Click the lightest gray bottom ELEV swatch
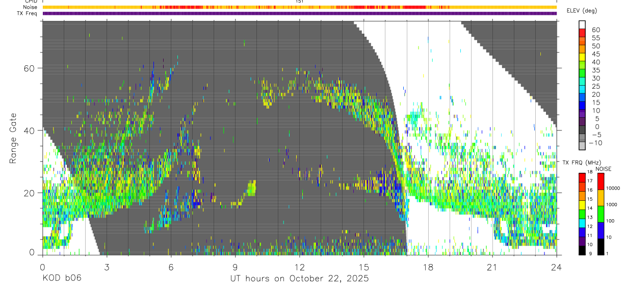The width and height of the screenshot is (626, 289). click(x=582, y=146)
